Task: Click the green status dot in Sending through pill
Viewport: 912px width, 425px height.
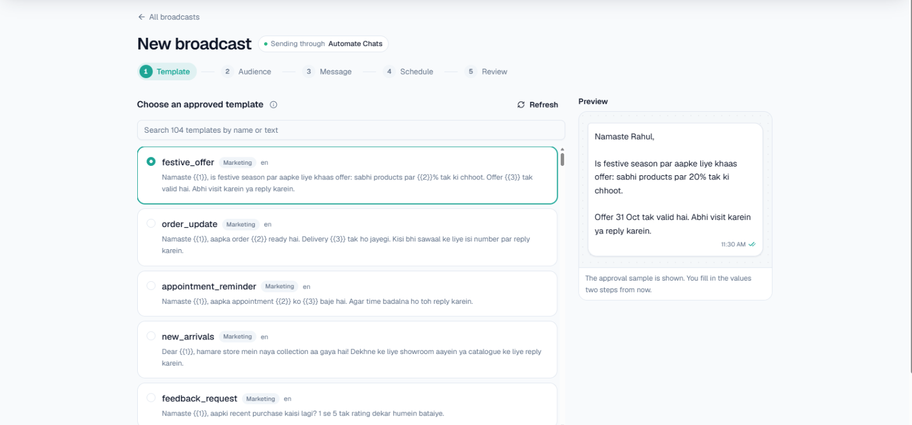Action: tap(266, 44)
